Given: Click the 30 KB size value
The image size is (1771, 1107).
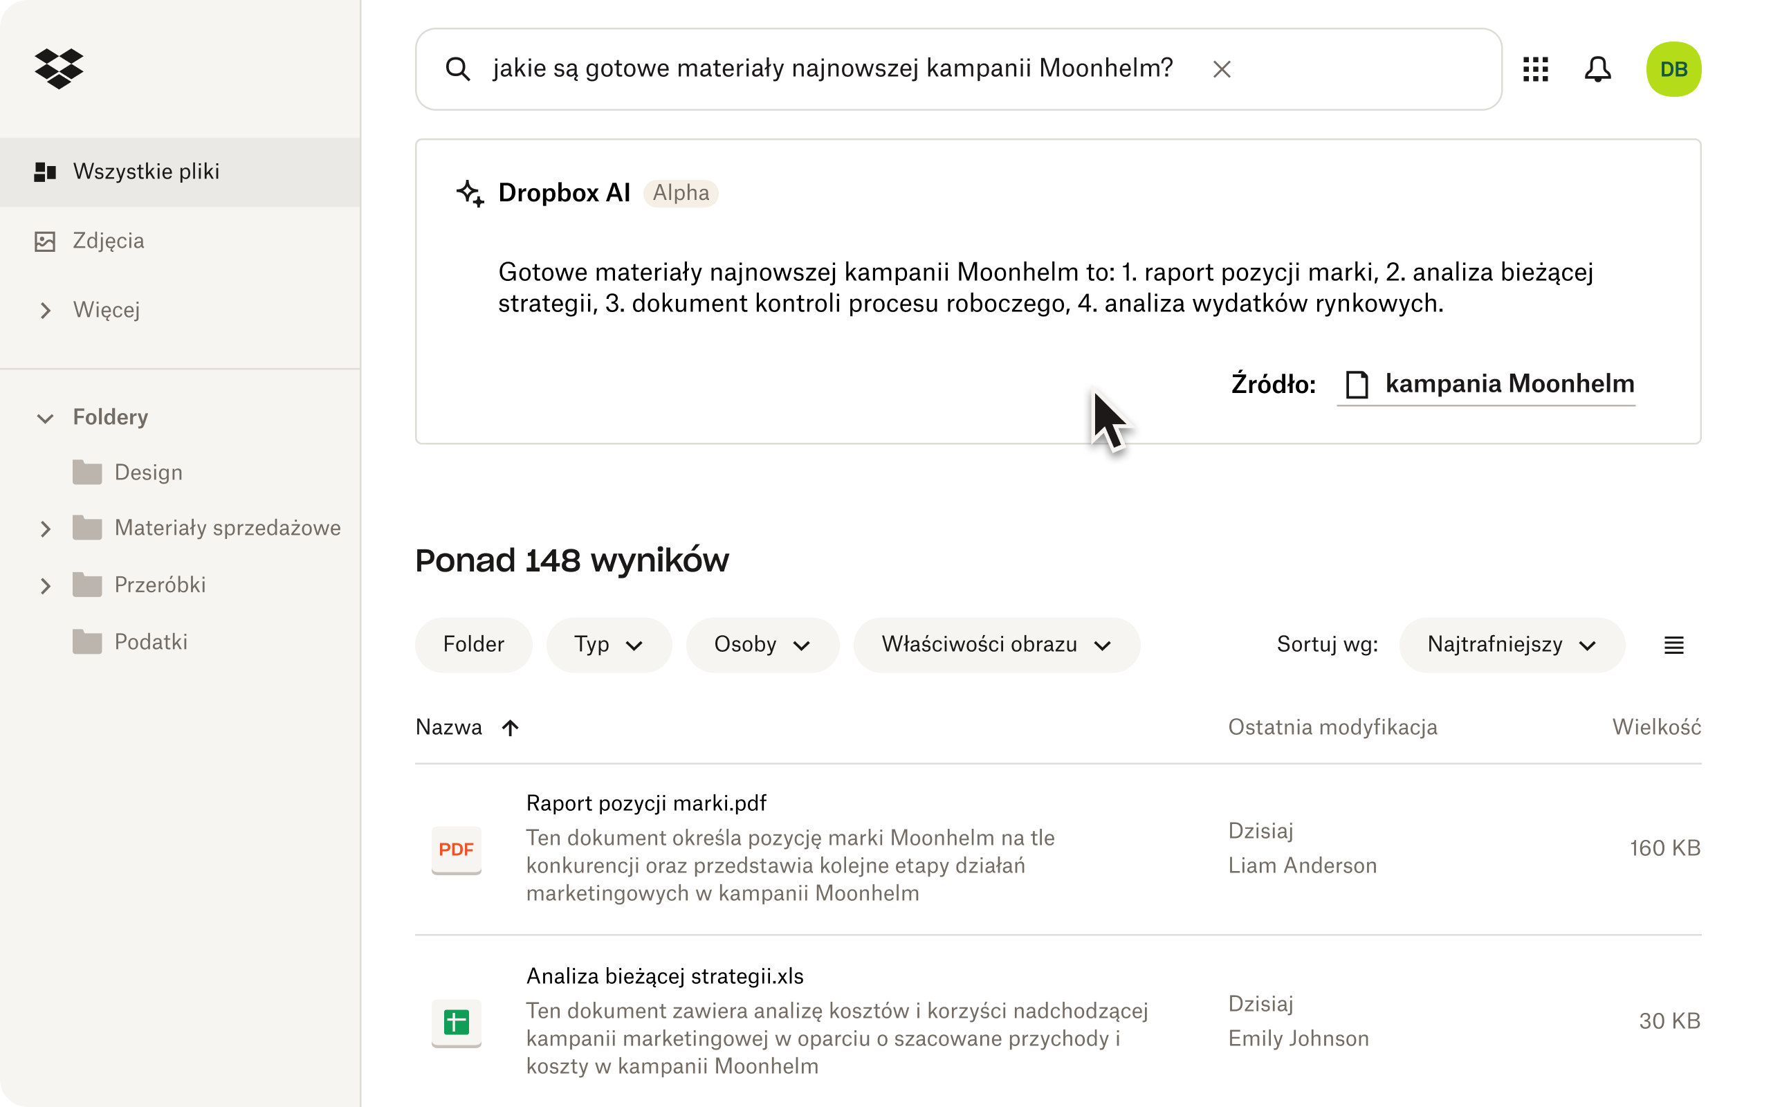Looking at the screenshot, I should (x=1669, y=1021).
